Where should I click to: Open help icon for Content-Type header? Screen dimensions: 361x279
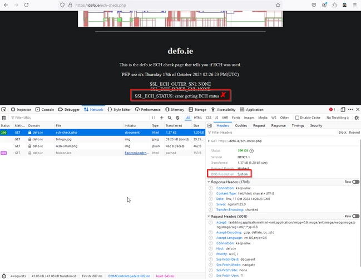point(210,193)
